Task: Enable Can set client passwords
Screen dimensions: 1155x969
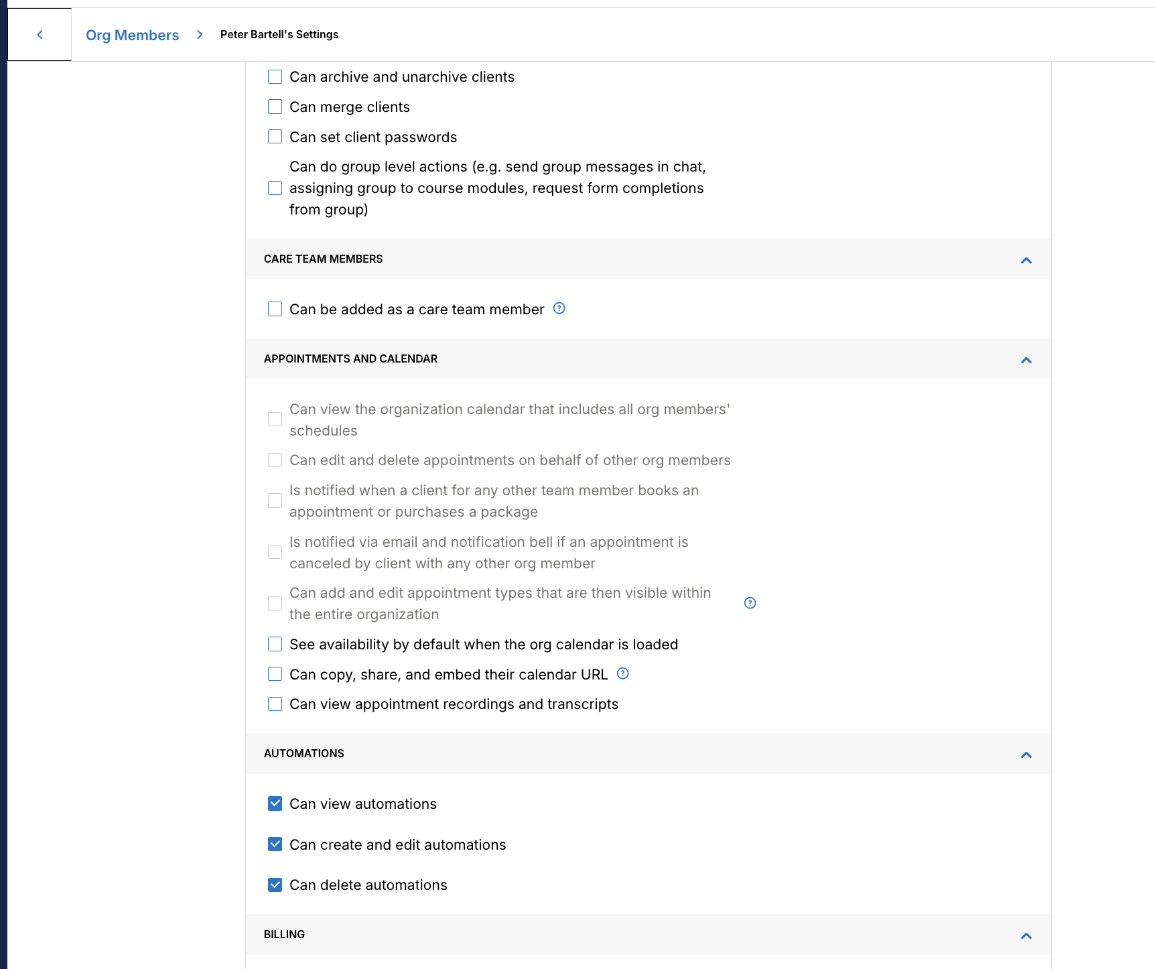Action: (x=275, y=137)
